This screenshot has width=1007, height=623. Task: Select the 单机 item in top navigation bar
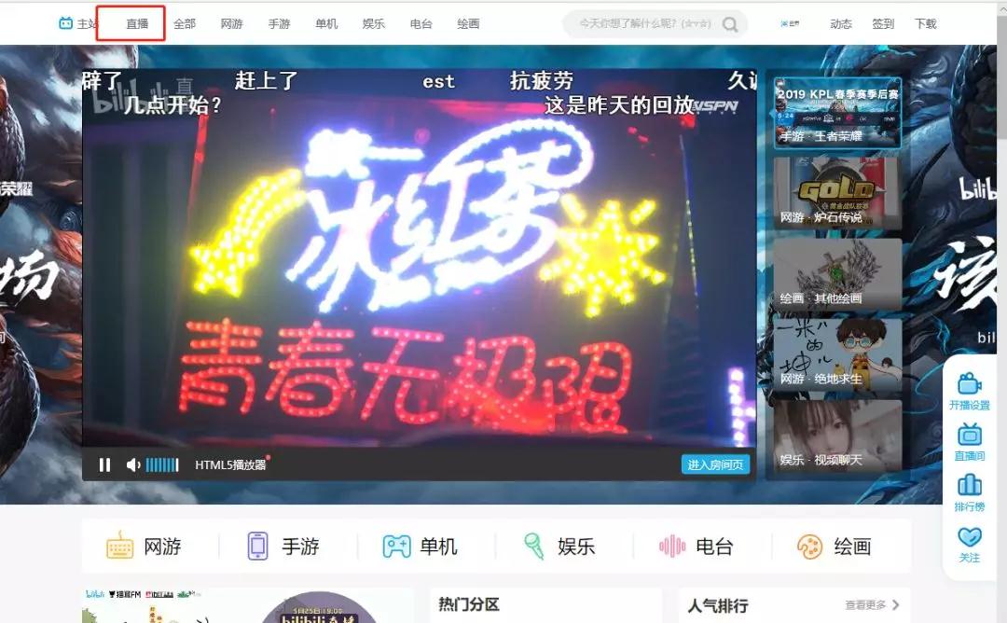pyautogui.click(x=326, y=23)
